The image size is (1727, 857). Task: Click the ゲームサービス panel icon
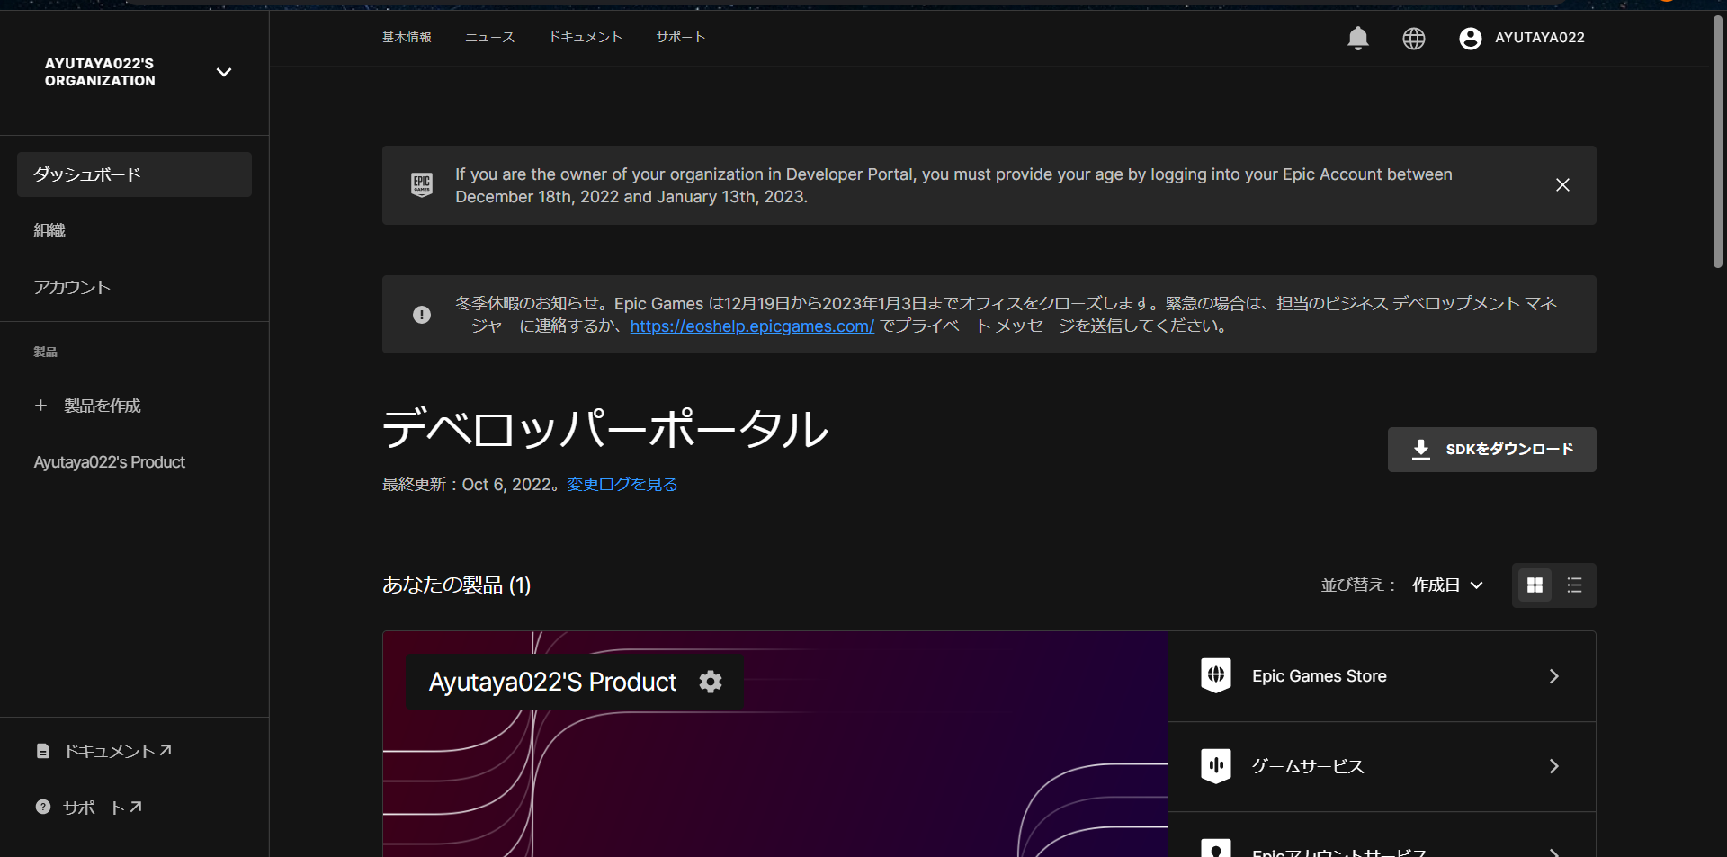[1216, 765]
